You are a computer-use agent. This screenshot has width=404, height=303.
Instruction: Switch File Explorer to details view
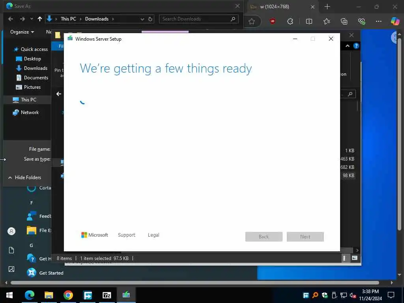pyautogui.click(x=344, y=258)
